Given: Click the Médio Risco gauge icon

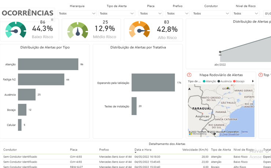Looking at the screenshot, I should [x=78, y=31].
